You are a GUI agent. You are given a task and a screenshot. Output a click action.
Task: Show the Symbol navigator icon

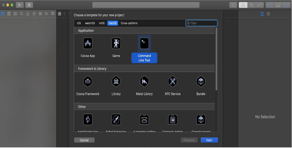coord(15,14)
